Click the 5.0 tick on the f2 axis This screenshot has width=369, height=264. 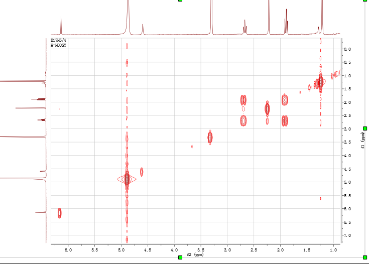121,250
